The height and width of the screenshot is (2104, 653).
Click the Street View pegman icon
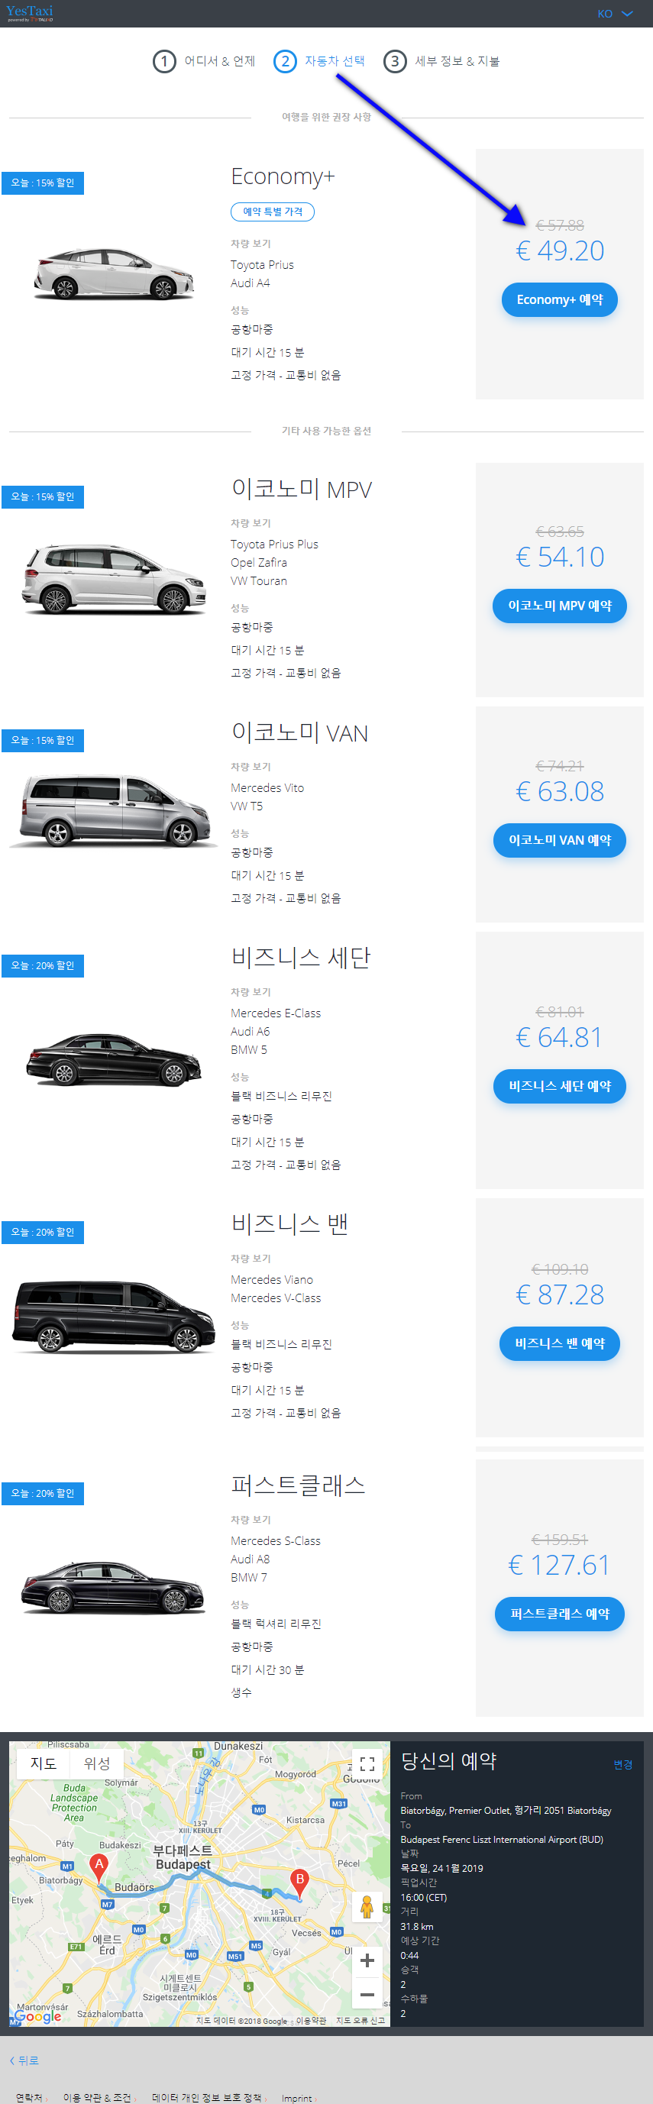click(x=367, y=1906)
